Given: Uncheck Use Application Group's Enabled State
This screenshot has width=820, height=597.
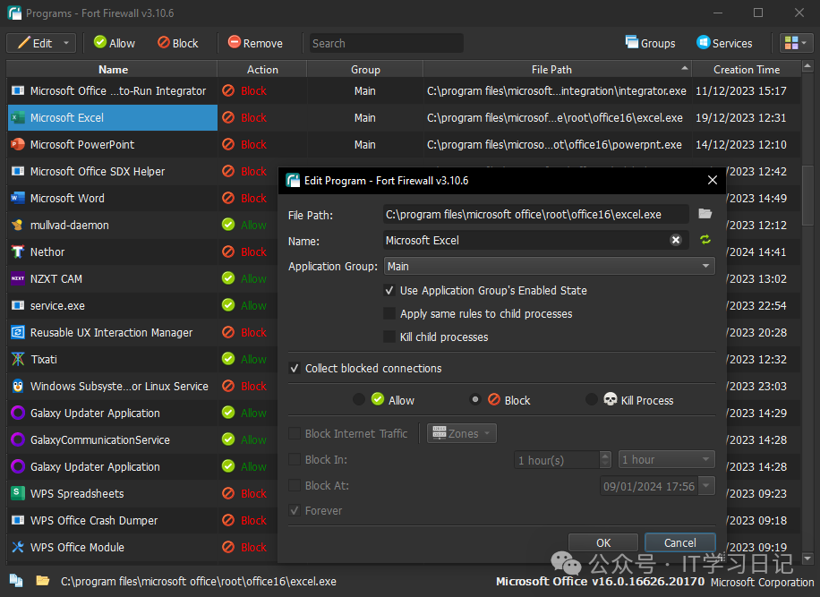Looking at the screenshot, I should pyautogui.click(x=389, y=290).
